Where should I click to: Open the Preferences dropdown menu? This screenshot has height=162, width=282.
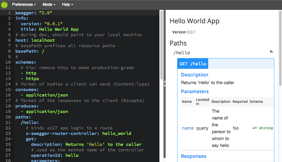tap(24, 5)
